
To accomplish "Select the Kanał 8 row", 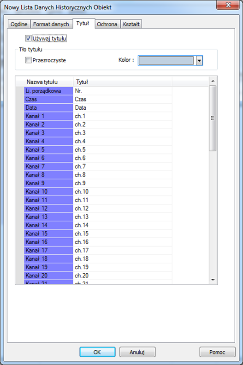I will point(48,175).
